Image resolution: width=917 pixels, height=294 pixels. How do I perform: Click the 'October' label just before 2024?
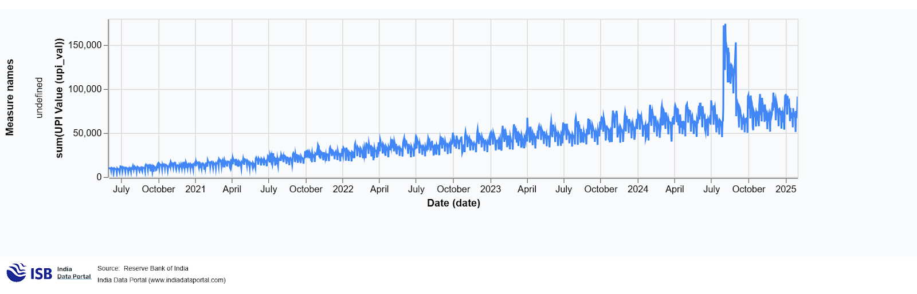[x=601, y=189]
